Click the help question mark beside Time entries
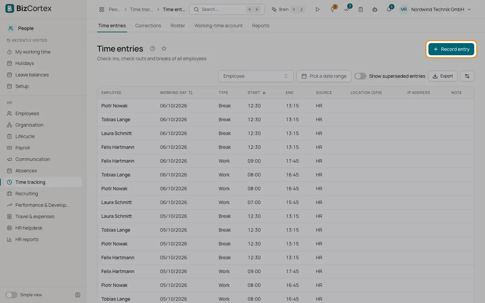Image resolution: width=485 pixels, height=303 pixels. tap(153, 48)
